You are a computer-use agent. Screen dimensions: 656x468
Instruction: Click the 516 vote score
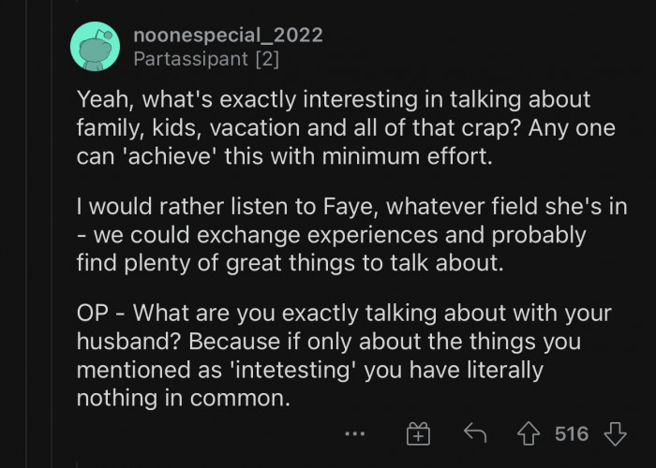[572, 433]
